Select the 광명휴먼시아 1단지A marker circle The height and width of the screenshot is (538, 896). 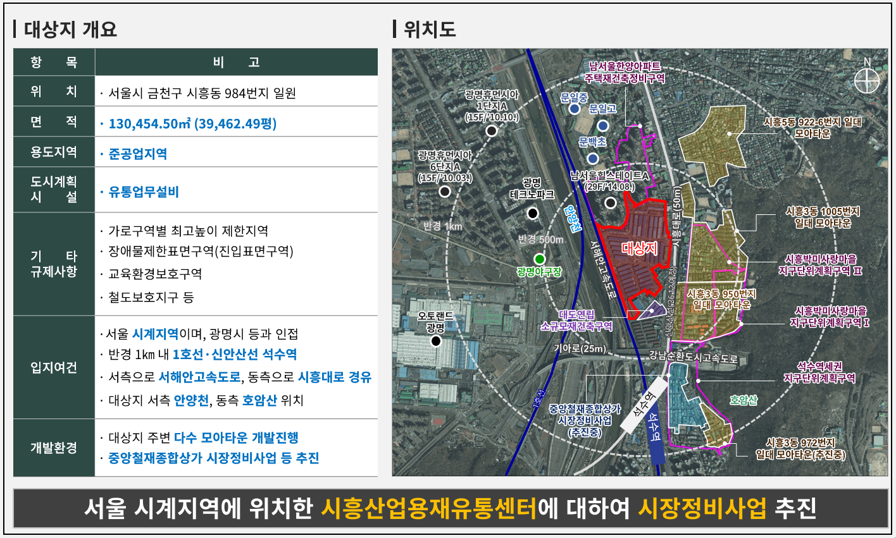click(x=492, y=131)
